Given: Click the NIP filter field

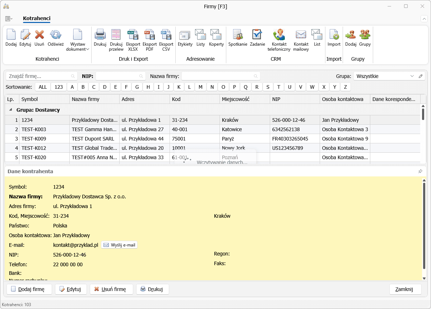Looking at the screenshot, I should pos(120,76).
